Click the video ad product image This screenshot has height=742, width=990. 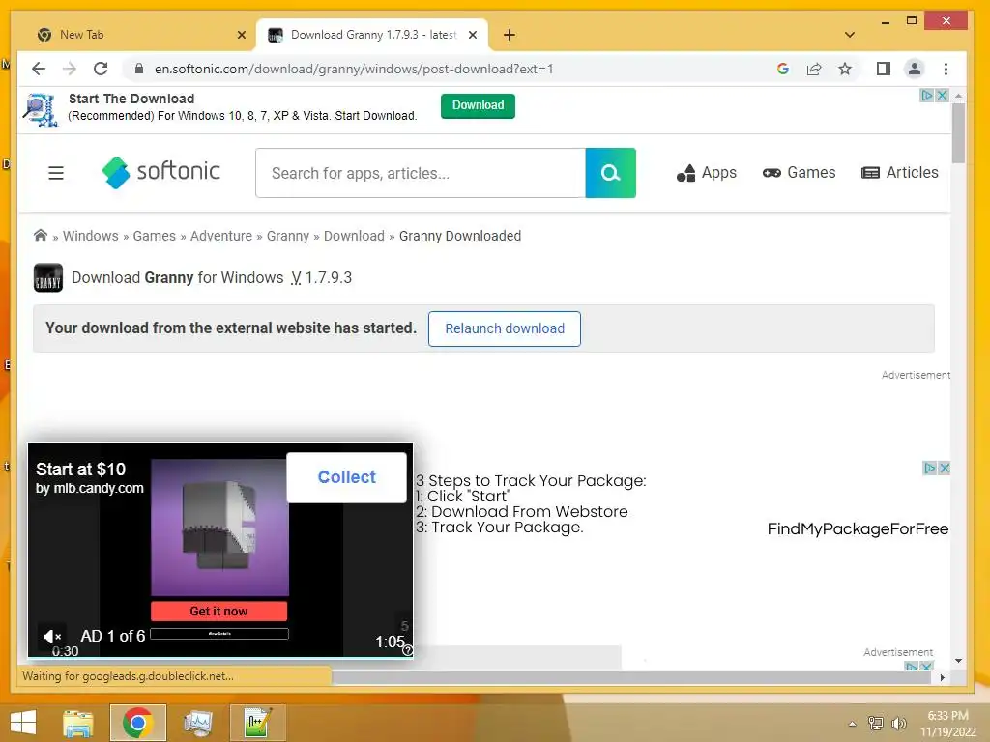(219, 528)
